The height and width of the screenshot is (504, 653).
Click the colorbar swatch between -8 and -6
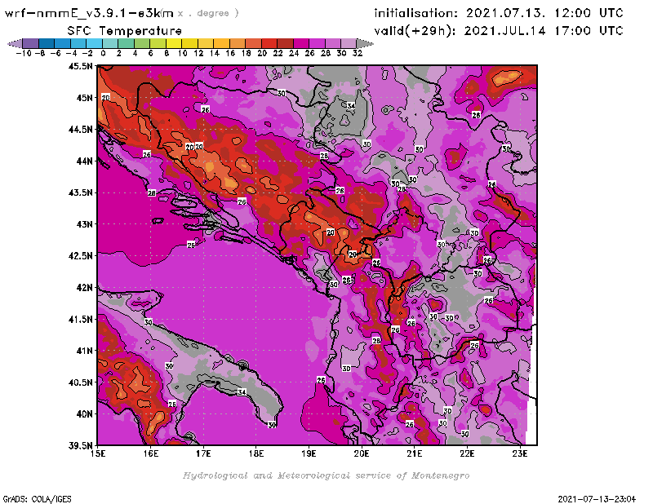coord(47,43)
